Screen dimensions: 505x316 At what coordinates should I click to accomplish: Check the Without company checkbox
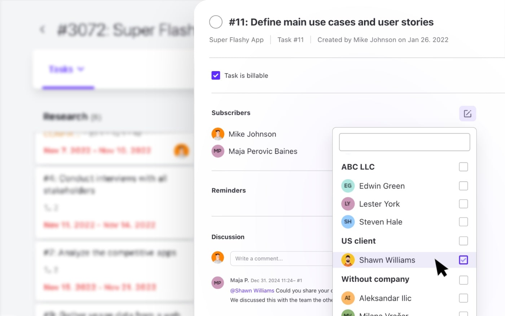coord(464,280)
